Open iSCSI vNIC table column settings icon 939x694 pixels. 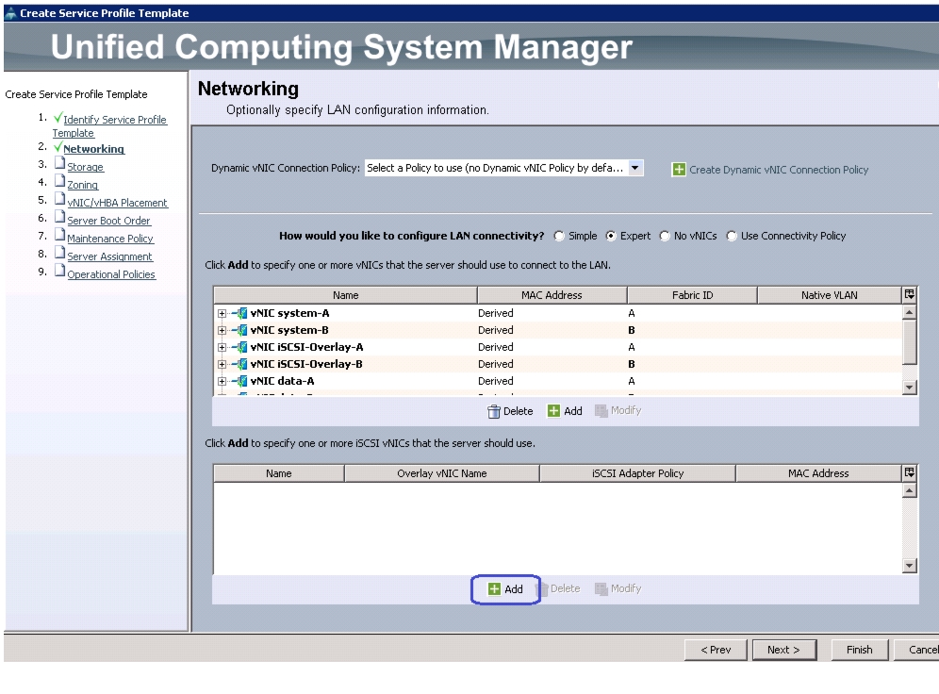point(909,473)
